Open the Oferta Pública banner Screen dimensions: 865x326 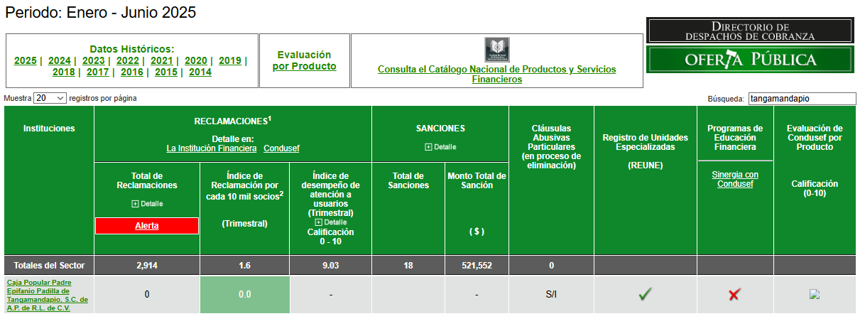(x=750, y=60)
